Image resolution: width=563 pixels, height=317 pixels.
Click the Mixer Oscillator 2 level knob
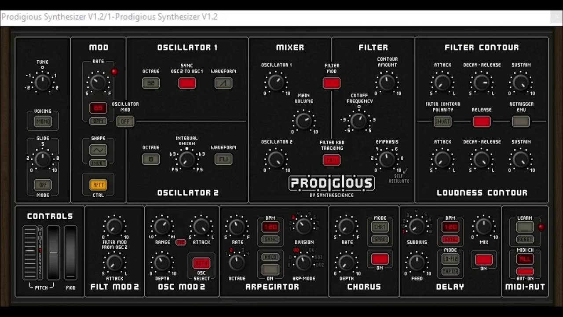[x=276, y=160]
